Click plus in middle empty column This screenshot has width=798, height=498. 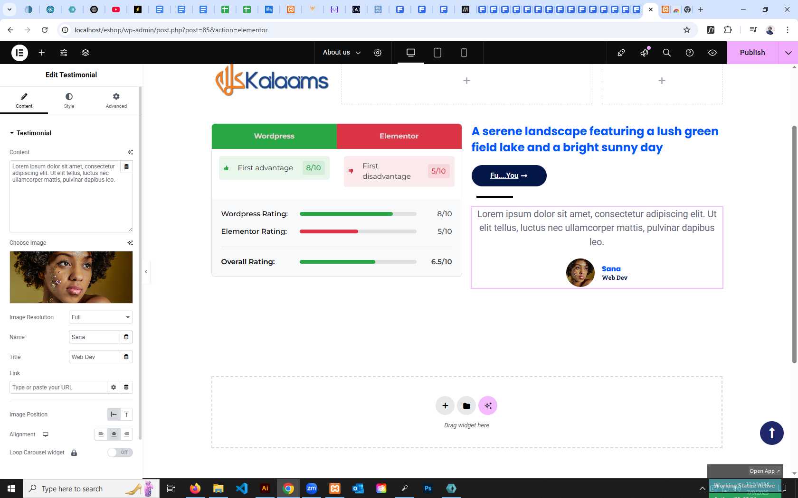pyautogui.click(x=467, y=81)
